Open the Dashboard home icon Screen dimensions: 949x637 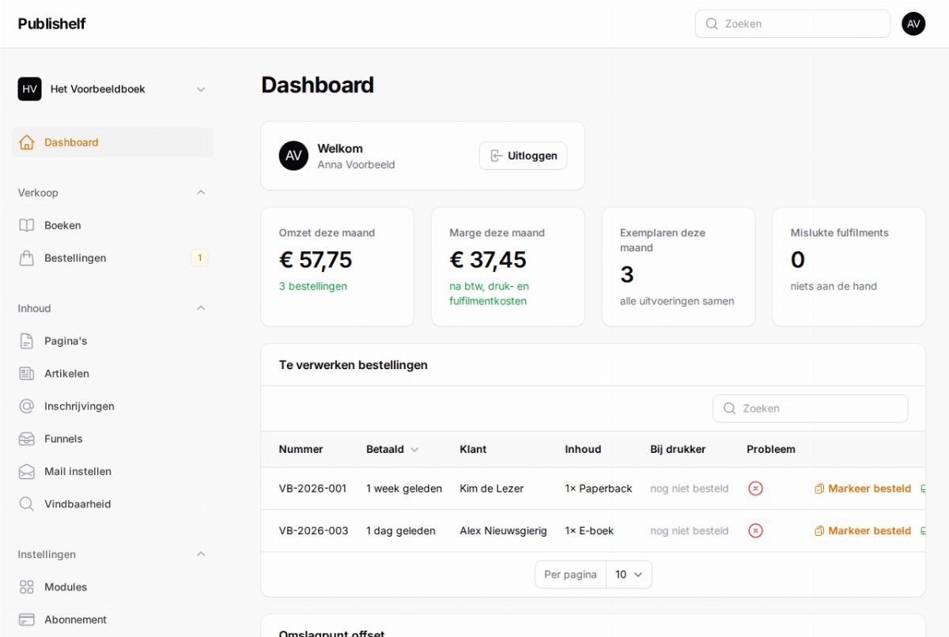(27, 142)
